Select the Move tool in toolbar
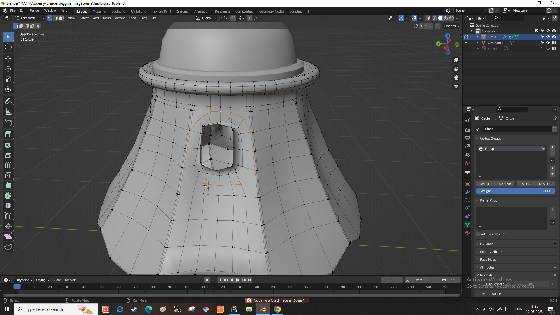560x315 pixels. coord(8,59)
